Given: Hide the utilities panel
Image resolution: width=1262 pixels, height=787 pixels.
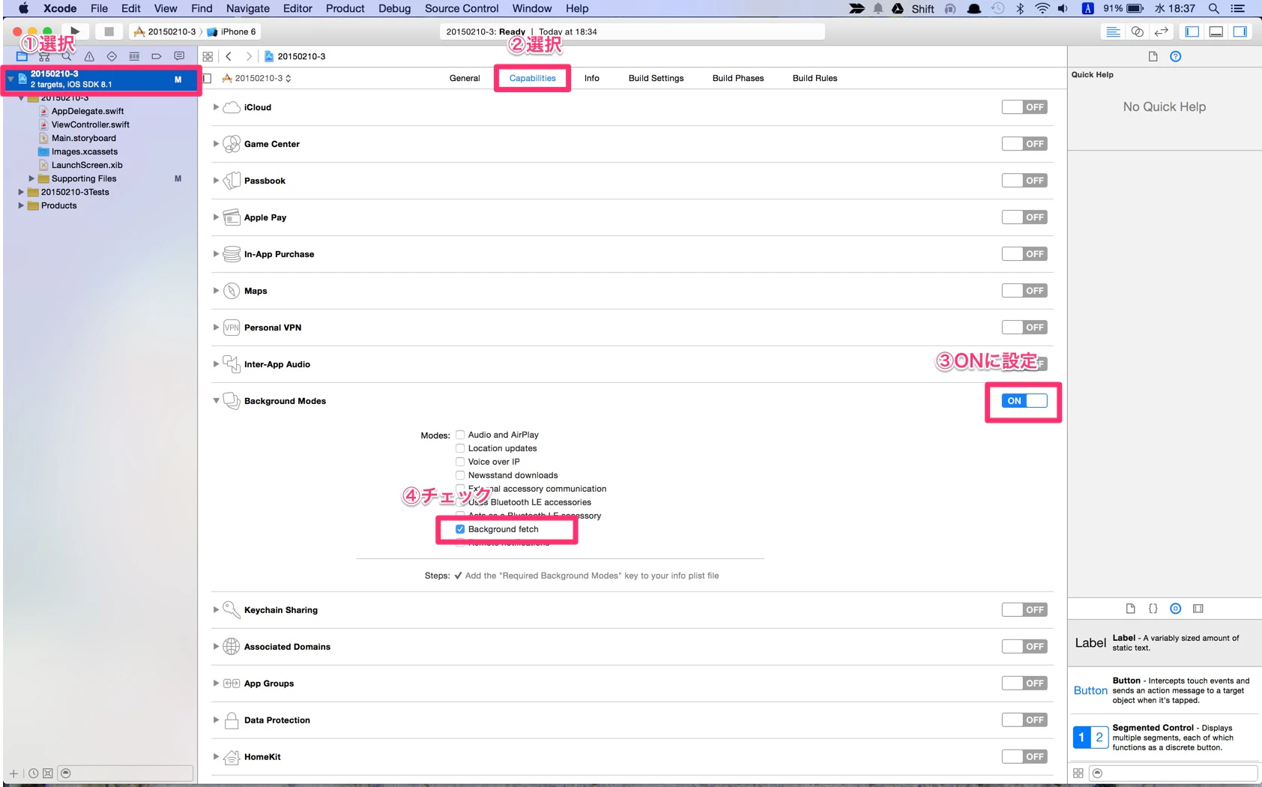Looking at the screenshot, I should click(1240, 31).
